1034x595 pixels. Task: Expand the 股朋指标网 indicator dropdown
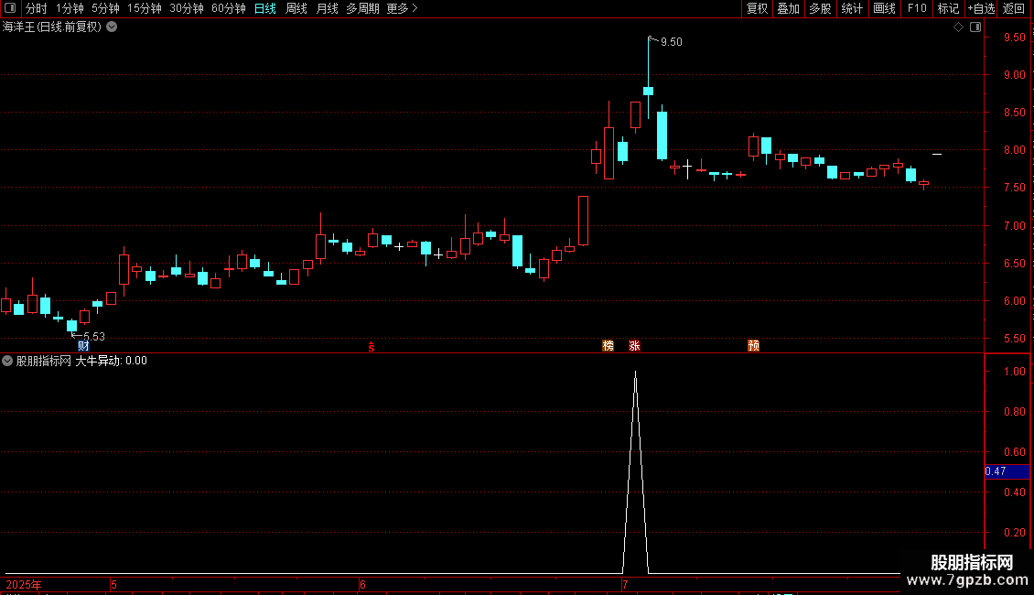click(7, 361)
